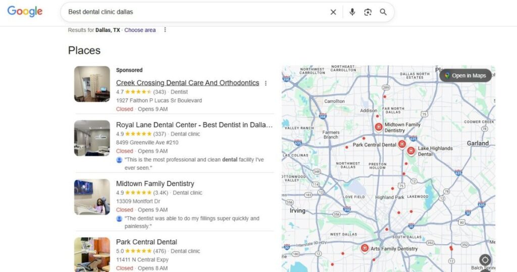Click address 11411 N Central Expy
This screenshot has height=272, width=517.
click(142, 260)
